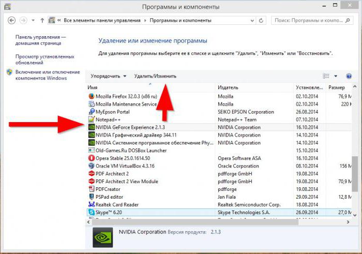
Task: Select Skype 6.20 icon
Action: [92, 212]
